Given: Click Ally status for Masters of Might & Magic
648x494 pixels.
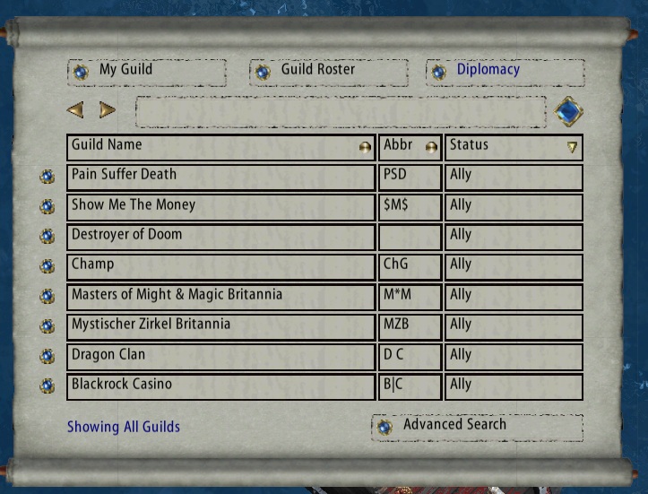Looking at the screenshot, I should pos(514,297).
